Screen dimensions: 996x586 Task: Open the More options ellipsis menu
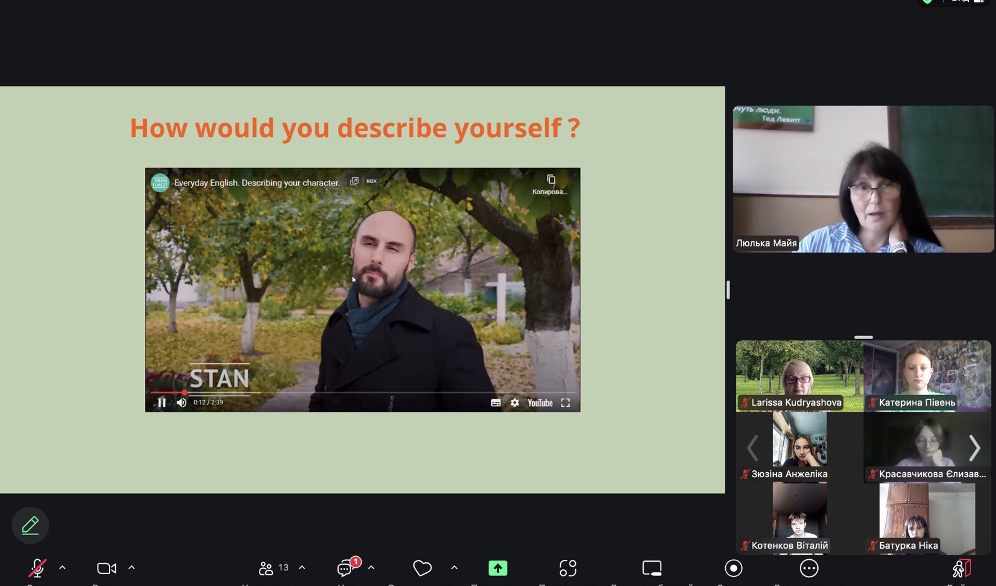point(809,568)
